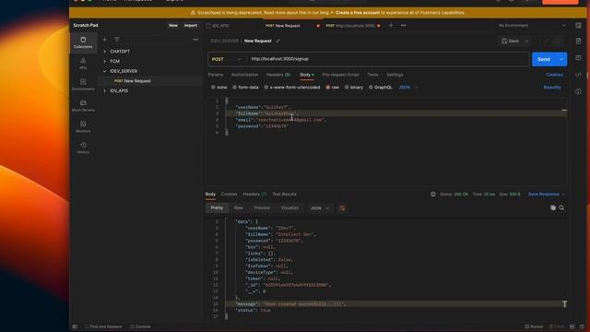Click the blue Send button

tap(544, 59)
